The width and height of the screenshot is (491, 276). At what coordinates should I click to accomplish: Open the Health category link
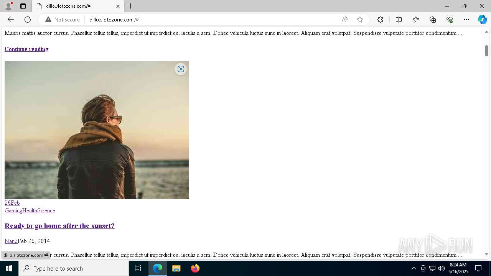pyautogui.click(x=30, y=210)
